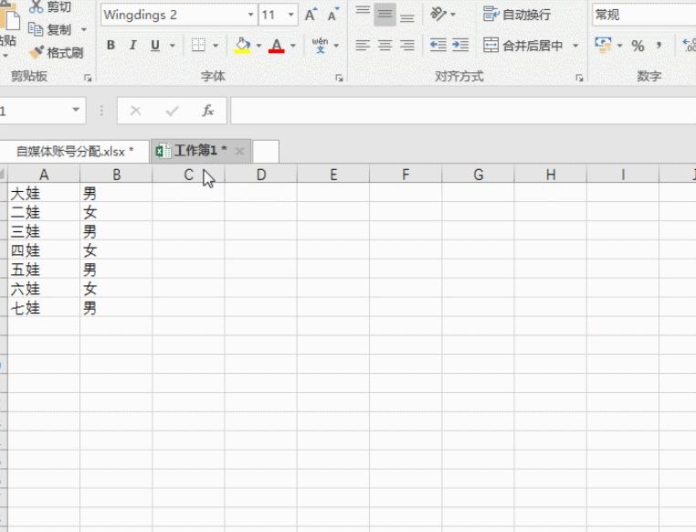Apply comma style
The image size is (696, 532).
(x=659, y=46)
